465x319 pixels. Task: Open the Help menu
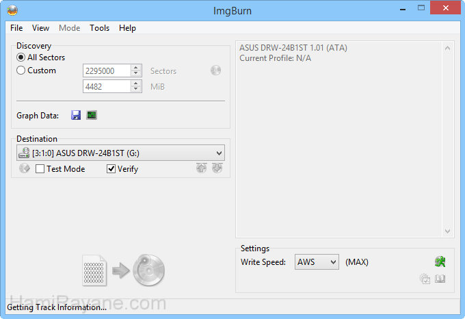coord(127,28)
